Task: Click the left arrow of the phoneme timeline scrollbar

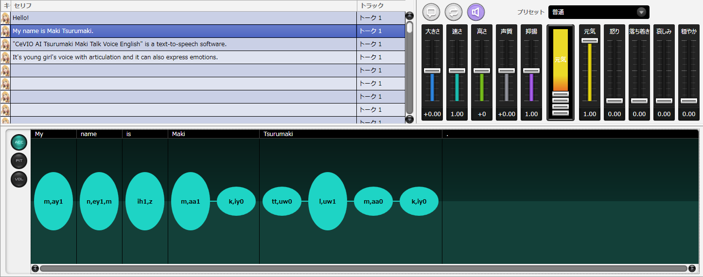Action: [35, 268]
